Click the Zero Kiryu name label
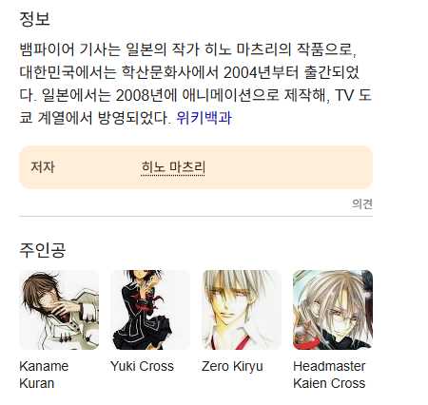428x405 pixels. coord(232,366)
